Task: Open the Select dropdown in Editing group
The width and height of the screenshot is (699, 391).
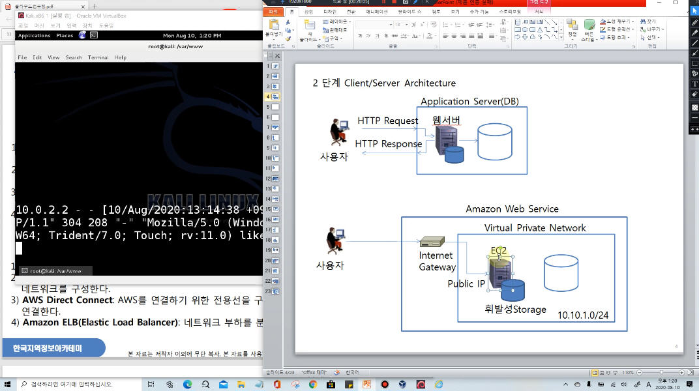Action: (x=650, y=37)
